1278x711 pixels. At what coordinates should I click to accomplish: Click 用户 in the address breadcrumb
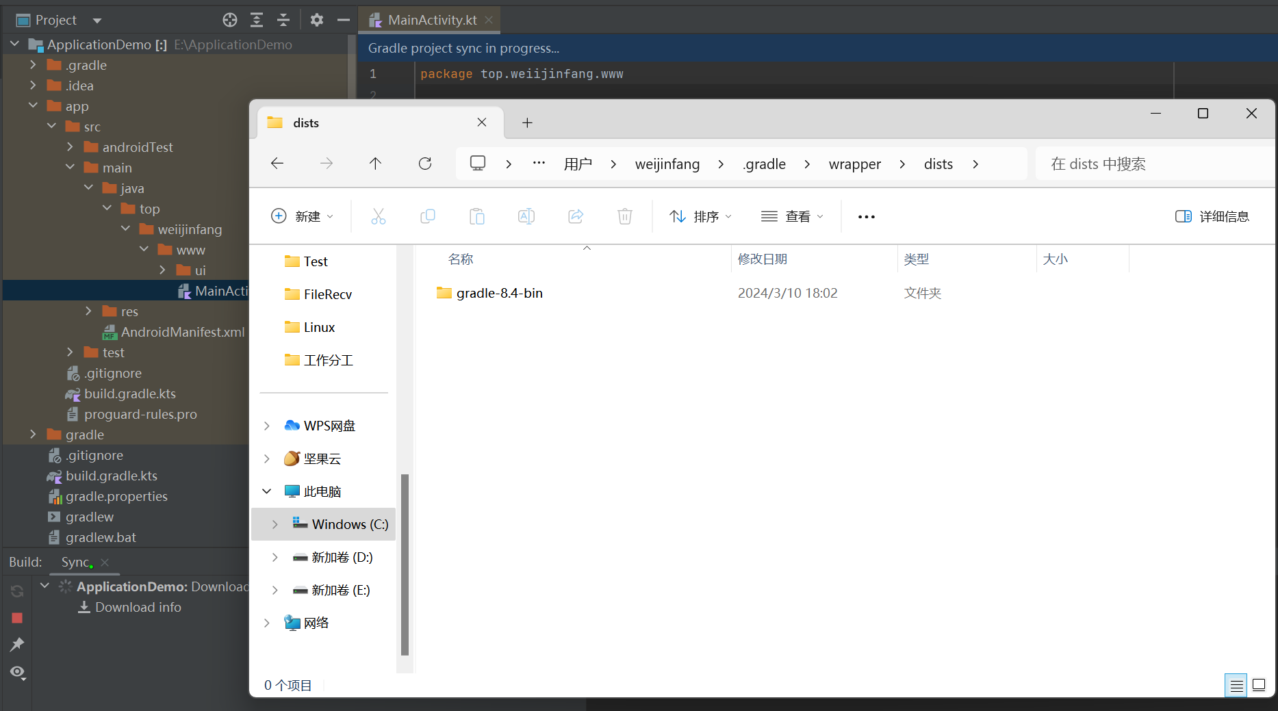[578, 164]
